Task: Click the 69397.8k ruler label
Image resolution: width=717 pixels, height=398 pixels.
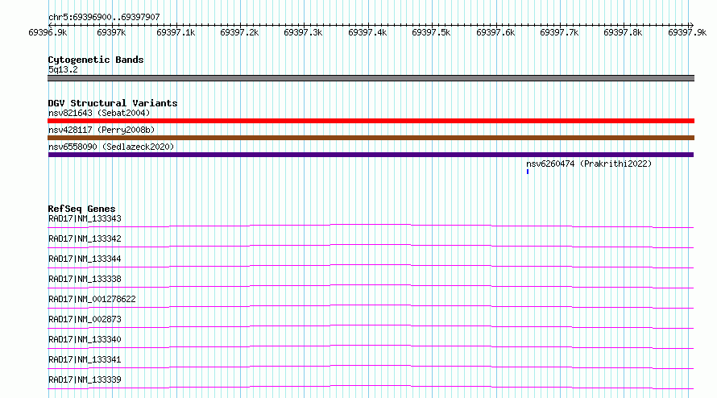Action: click(623, 32)
